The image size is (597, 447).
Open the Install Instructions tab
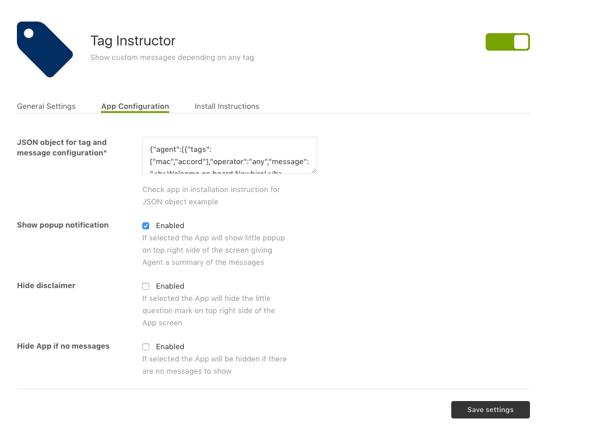(227, 107)
